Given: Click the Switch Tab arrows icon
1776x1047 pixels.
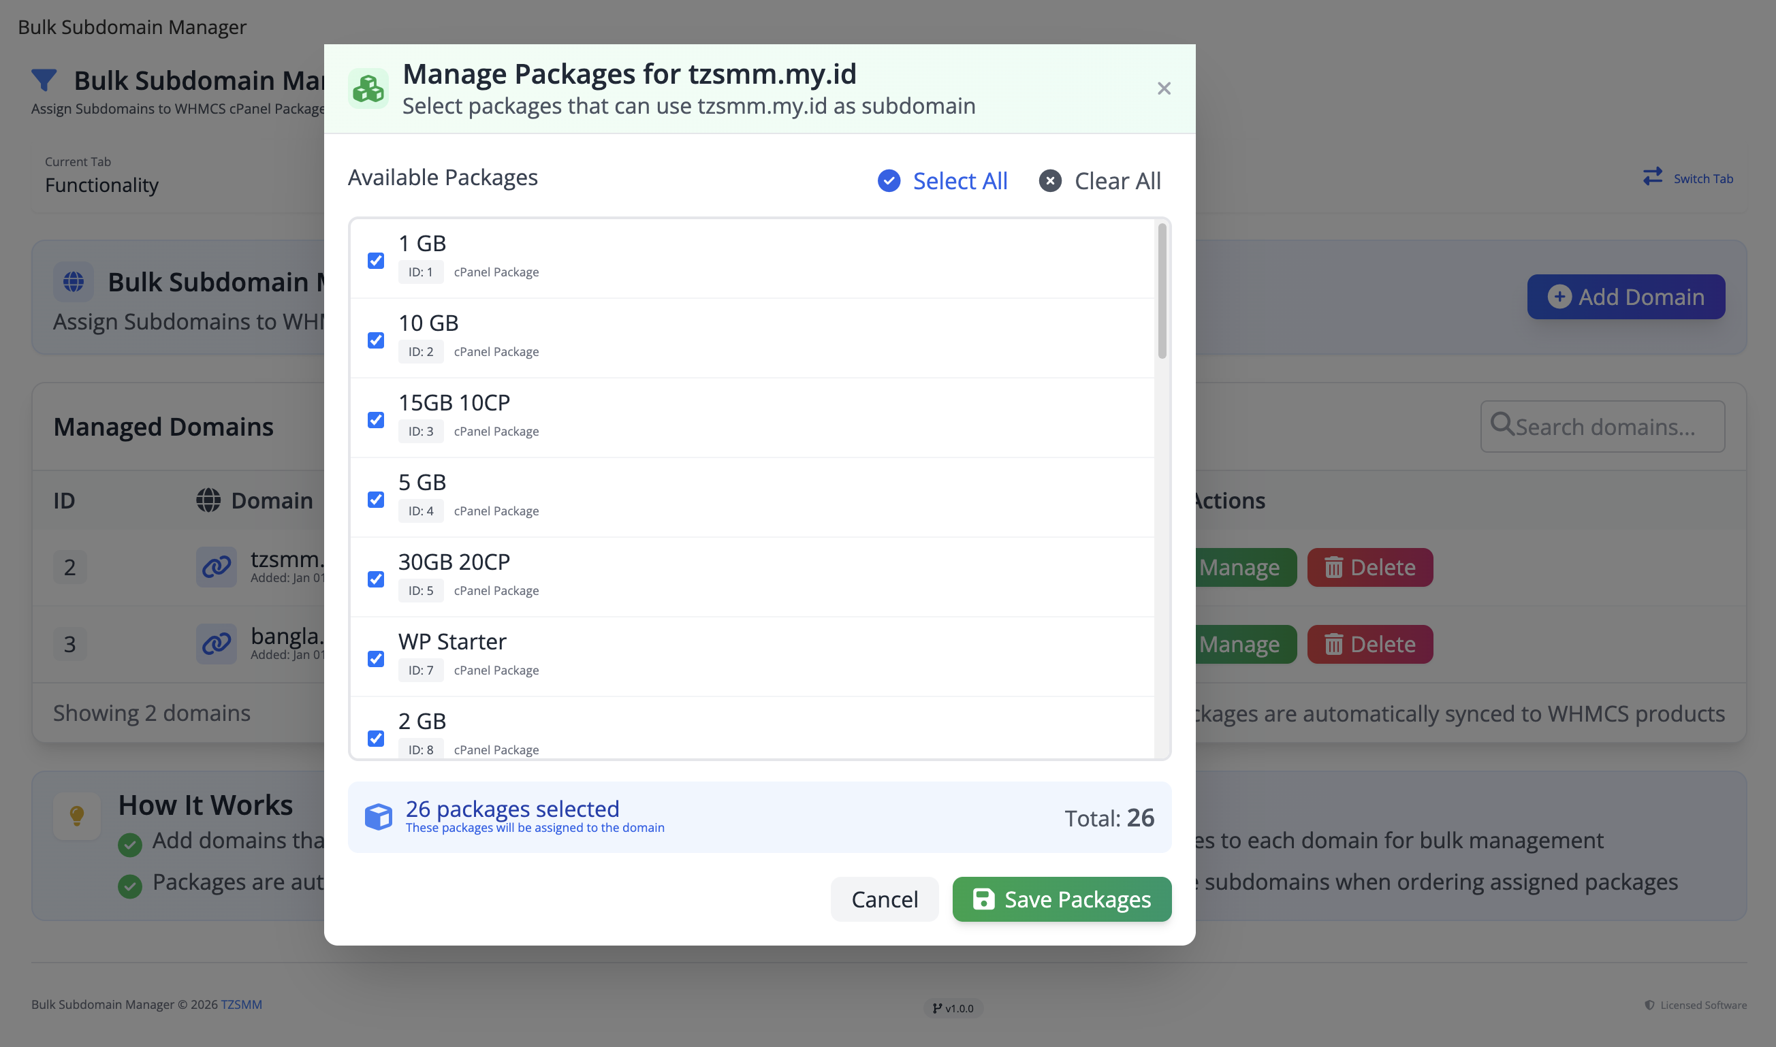Looking at the screenshot, I should pyautogui.click(x=1652, y=177).
